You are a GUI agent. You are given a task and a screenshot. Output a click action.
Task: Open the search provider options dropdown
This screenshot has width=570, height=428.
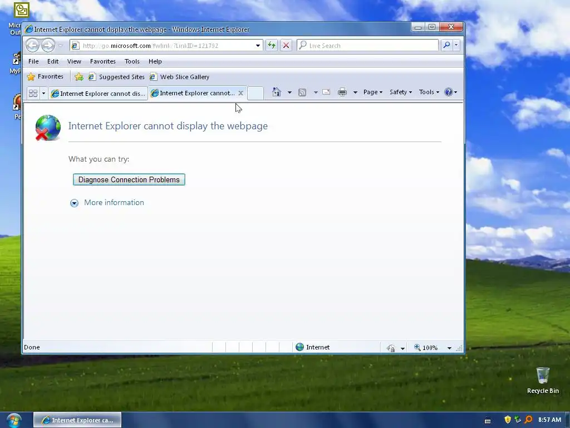456,45
